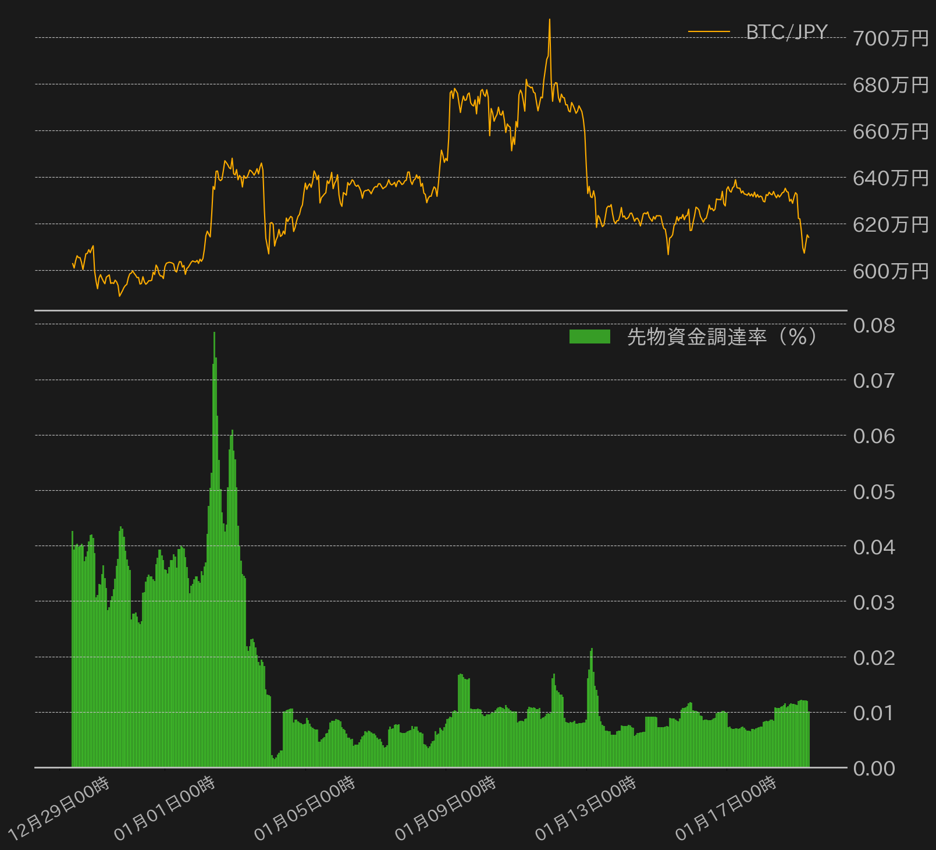Viewport: 936px width, 850px height.
Task: Click the 01月05日00時 date label
Action: pos(305,809)
